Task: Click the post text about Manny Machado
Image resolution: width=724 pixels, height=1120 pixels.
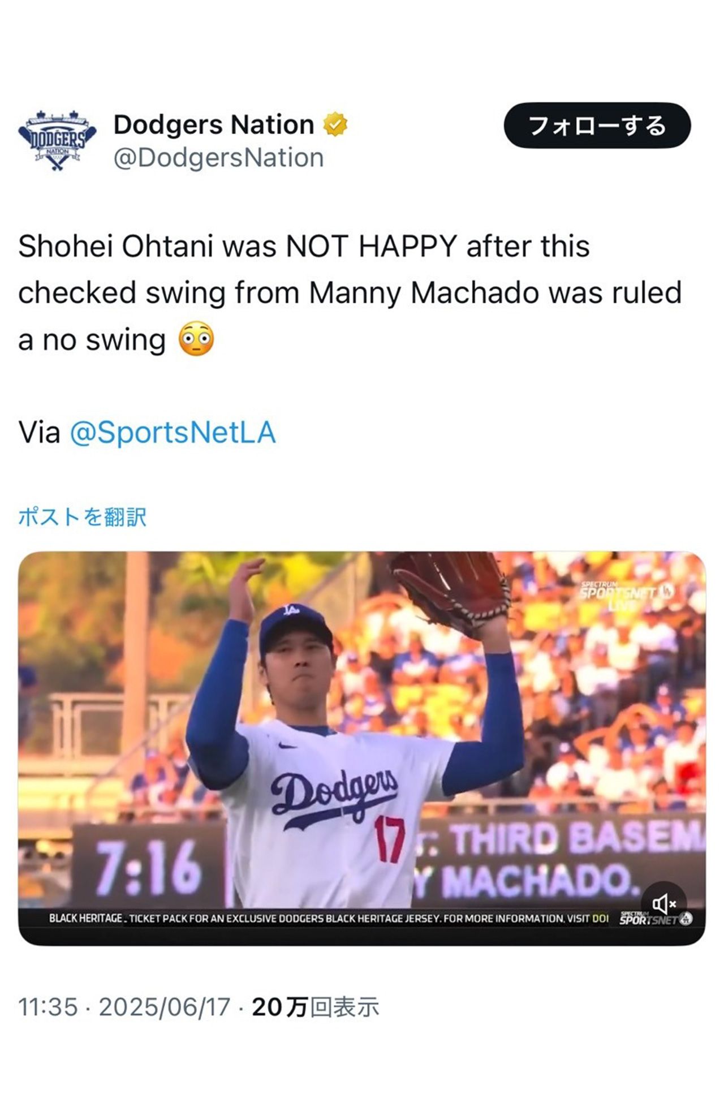Action: (x=350, y=292)
